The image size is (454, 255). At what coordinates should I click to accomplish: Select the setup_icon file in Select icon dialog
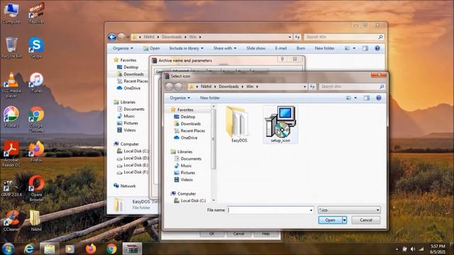pos(280,125)
